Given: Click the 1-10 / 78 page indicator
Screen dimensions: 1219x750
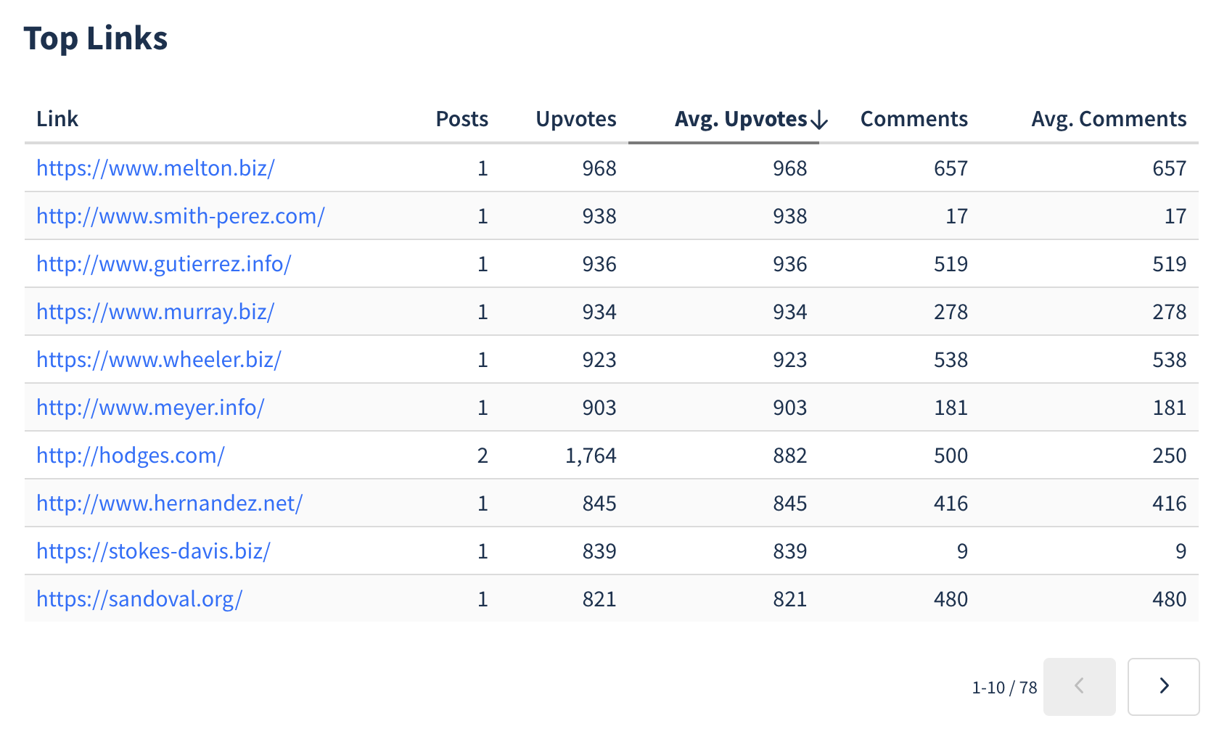Looking at the screenshot, I should point(1004,688).
